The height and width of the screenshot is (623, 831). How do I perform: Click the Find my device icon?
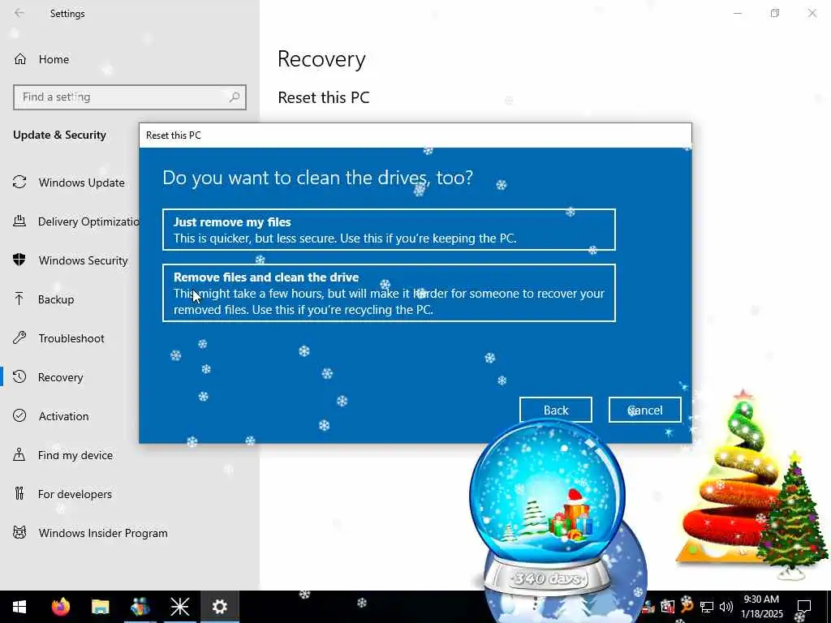19,454
